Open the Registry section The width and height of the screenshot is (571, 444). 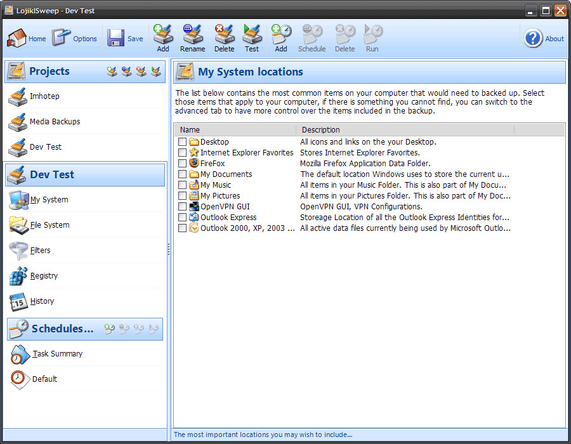click(x=85, y=276)
